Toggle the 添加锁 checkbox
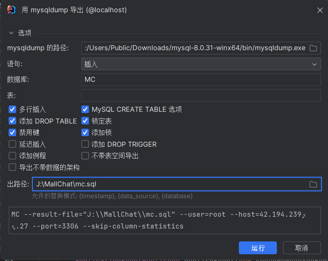 (x=85, y=132)
